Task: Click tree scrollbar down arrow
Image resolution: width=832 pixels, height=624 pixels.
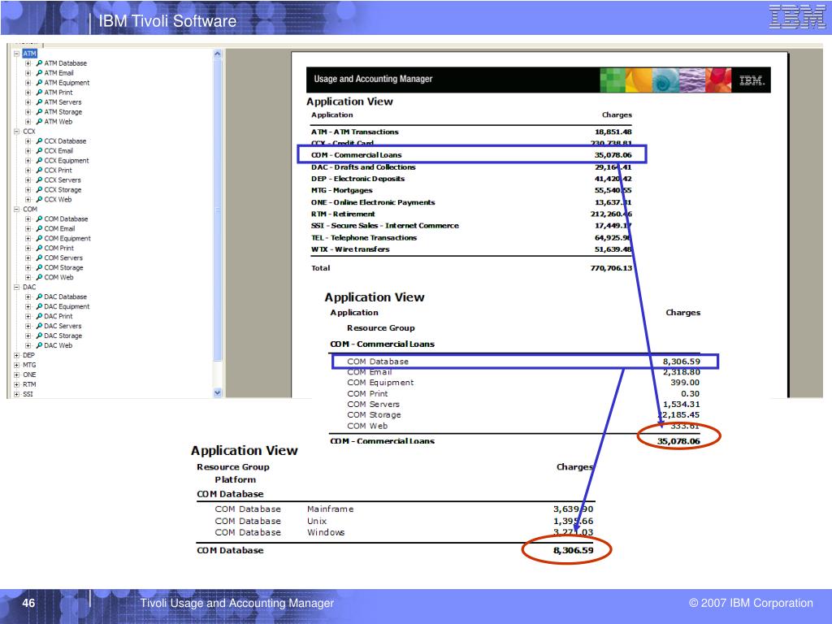Action: (x=217, y=392)
